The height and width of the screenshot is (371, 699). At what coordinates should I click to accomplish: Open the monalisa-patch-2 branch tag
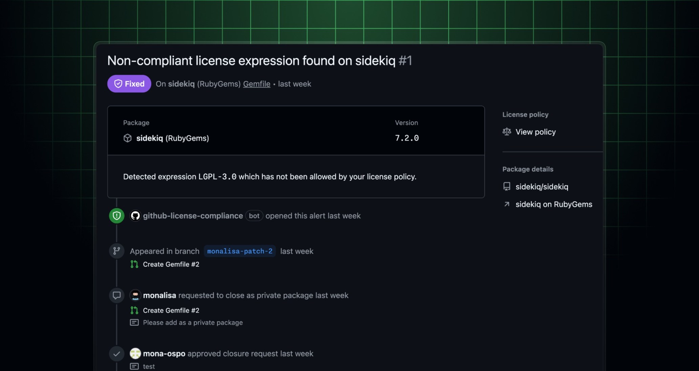pyautogui.click(x=240, y=251)
